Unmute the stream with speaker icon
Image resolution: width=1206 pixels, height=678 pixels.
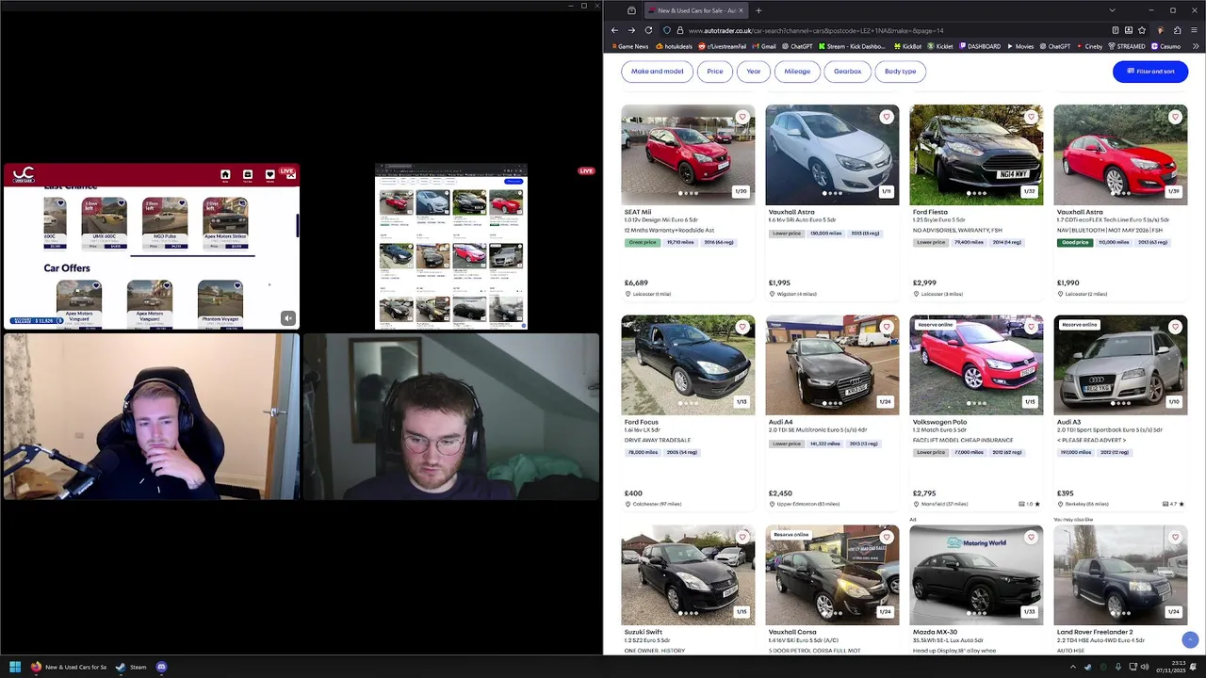288,318
